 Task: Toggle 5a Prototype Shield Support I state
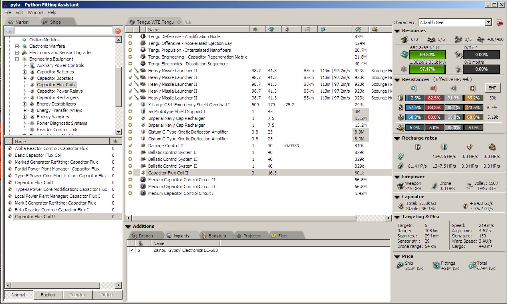(130, 111)
